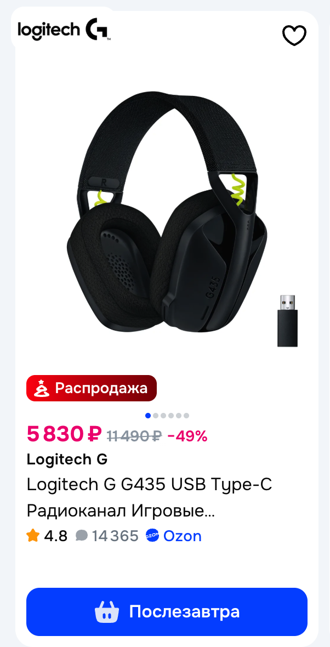Click the Christmas tree icon in the sale badge

[x=41, y=388]
